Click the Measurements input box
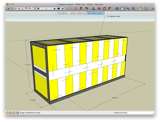This screenshot has height=122, width=160. [x=140, y=112]
